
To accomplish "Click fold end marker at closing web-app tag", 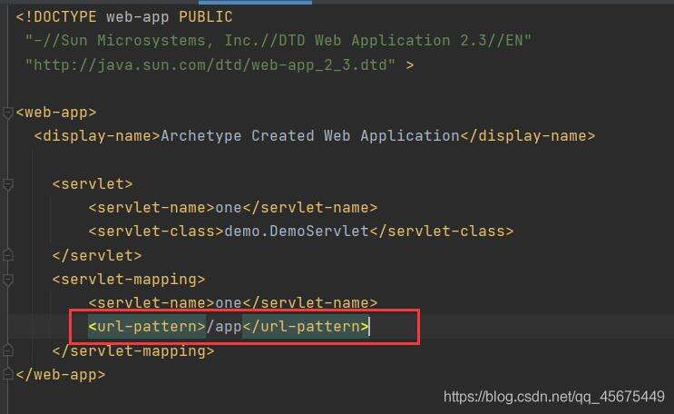I will pyautogui.click(x=8, y=374).
